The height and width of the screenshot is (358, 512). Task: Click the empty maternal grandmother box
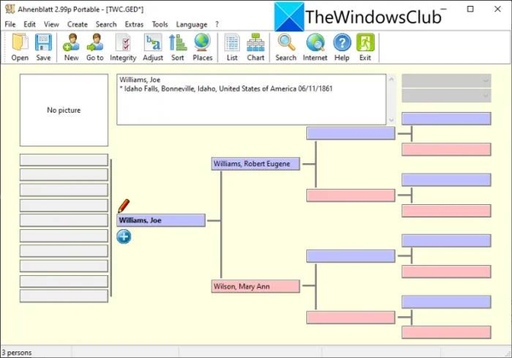point(351,318)
